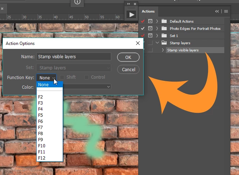The image size is (239, 175).
Task: Toggle the dialog icon for Default Actions
Action: (x=150, y=21)
